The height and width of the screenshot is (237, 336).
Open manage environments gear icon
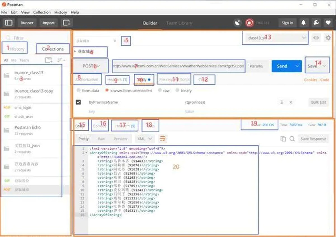(328, 38)
